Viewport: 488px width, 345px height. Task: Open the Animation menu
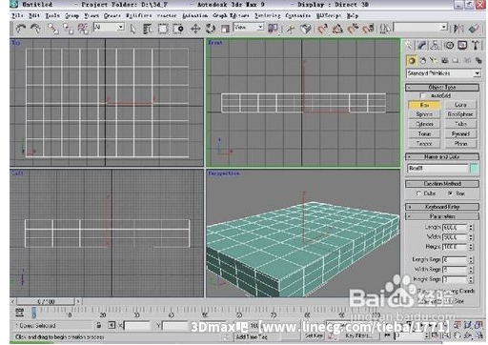point(194,15)
